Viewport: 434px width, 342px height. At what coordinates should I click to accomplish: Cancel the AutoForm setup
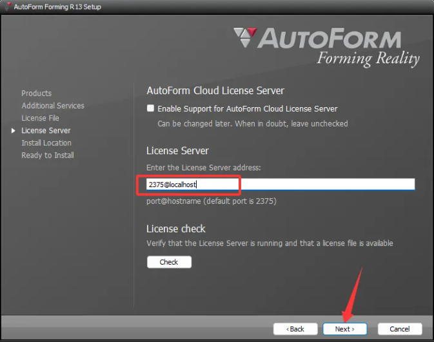coord(400,328)
